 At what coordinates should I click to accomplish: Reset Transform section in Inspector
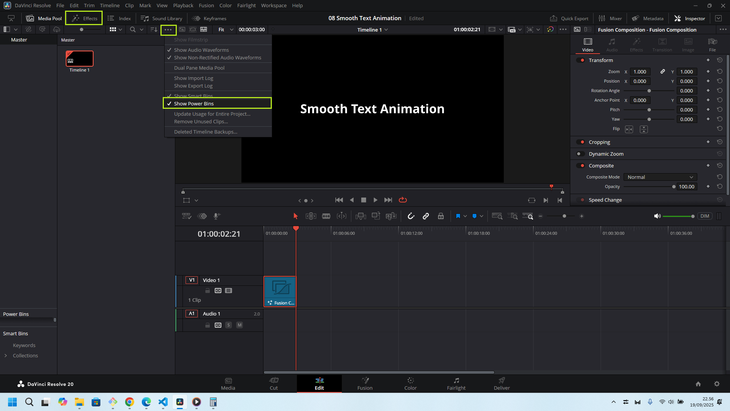click(x=719, y=60)
